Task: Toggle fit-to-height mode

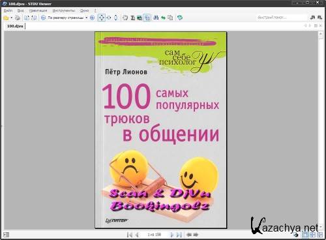Action: tap(116, 18)
